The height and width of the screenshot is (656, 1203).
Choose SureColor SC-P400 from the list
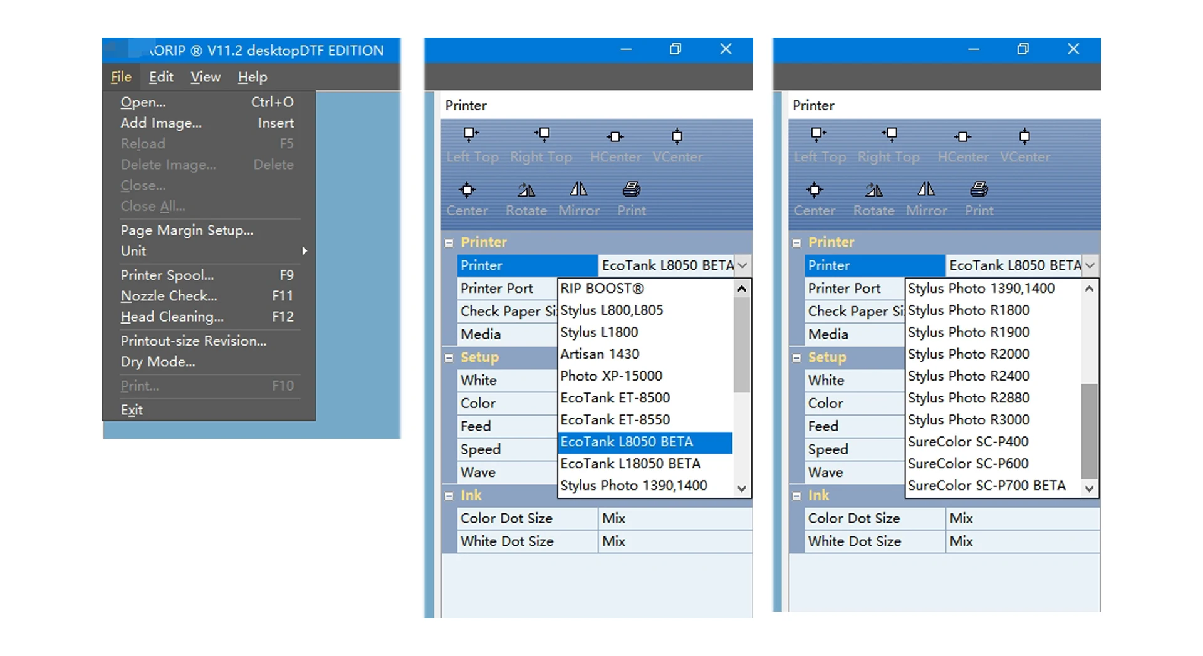994,442
